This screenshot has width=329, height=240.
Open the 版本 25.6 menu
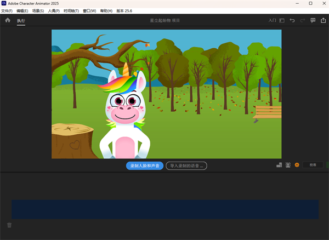pos(124,11)
